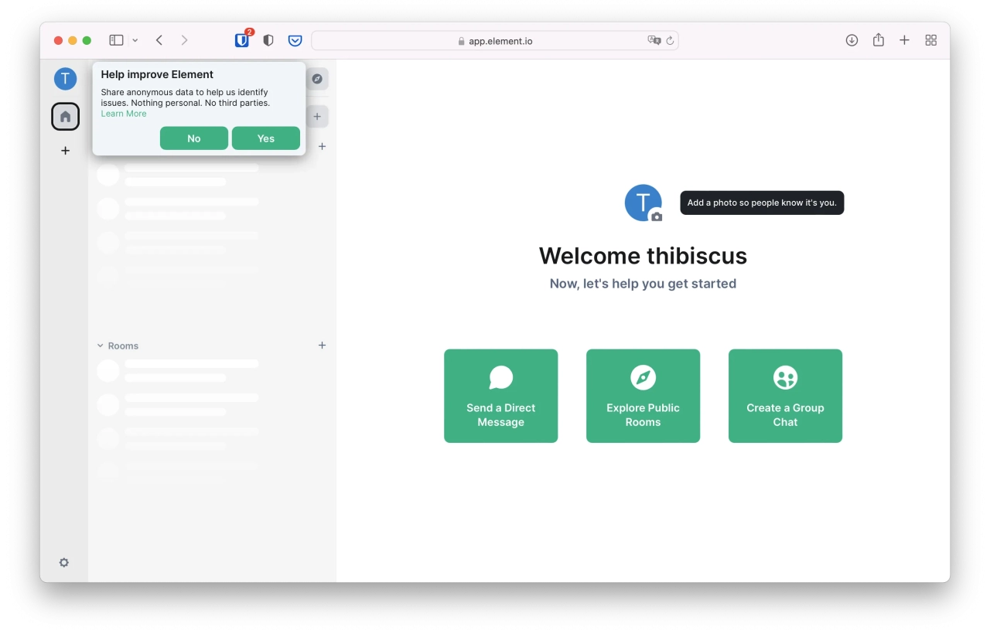Click Explore Public Rooms tile
The width and height of the screenshot is (990, 630).
[x=643, y=396]
